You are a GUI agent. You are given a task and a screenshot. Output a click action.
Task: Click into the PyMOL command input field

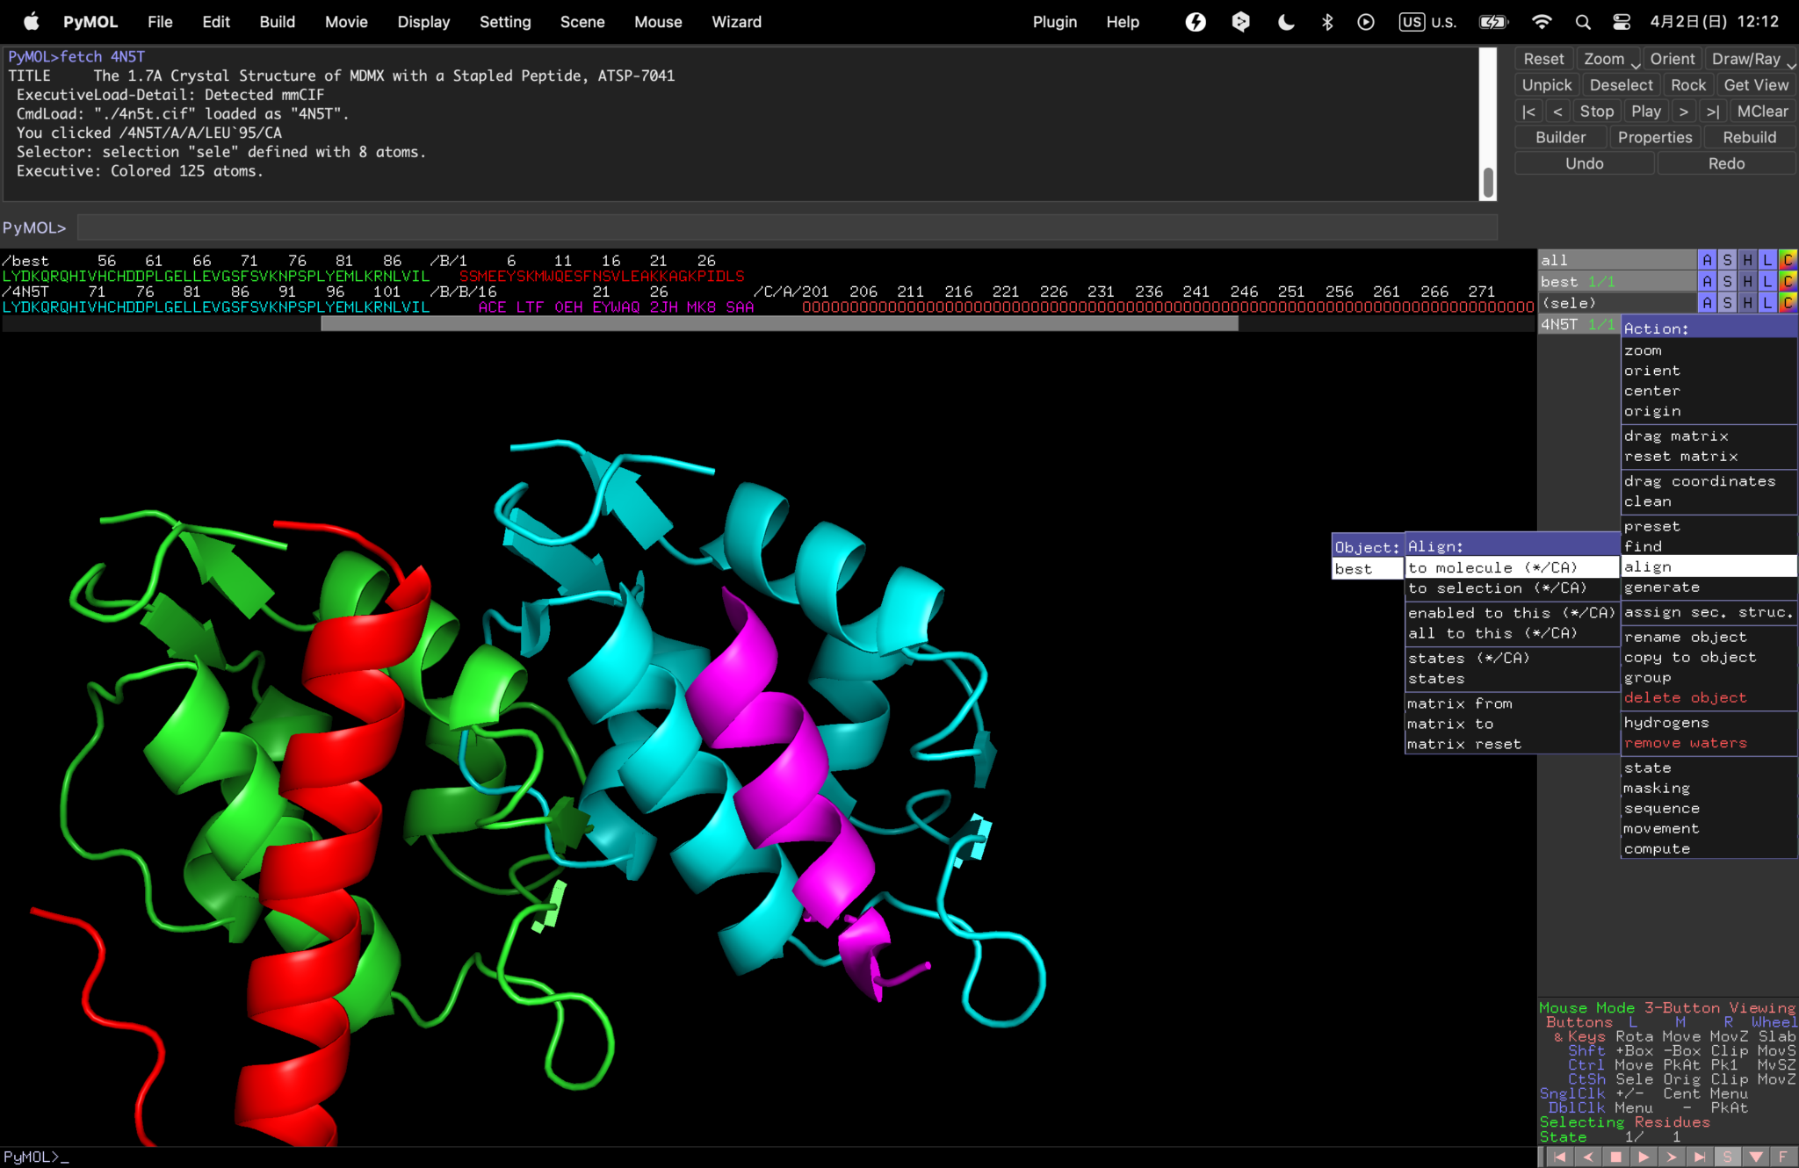pos(786,228)
